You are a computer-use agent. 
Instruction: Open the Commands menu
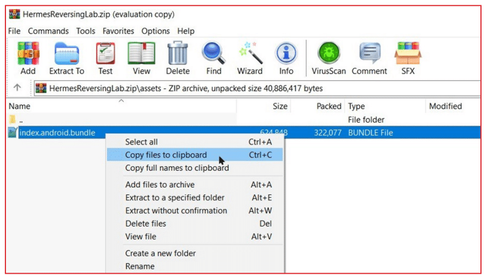[48, 31]
